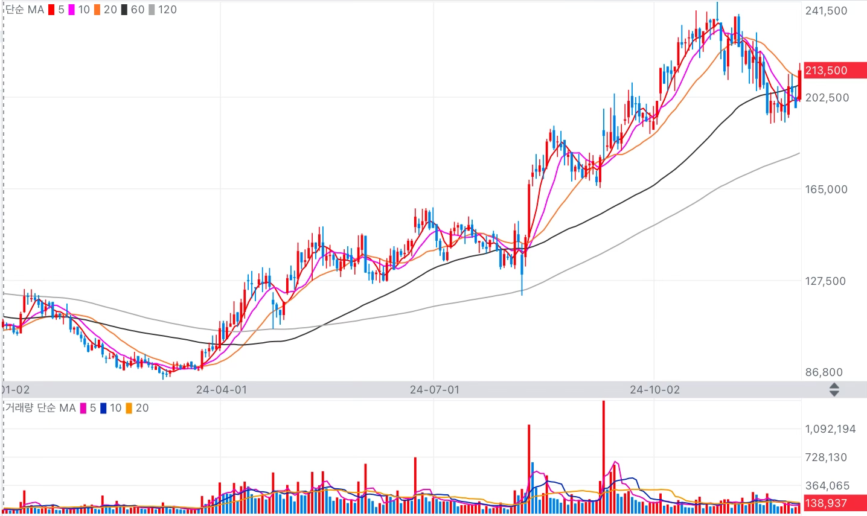Select the orange 20-day volume MA swatch
Image resolution: width=867 pixels, height=516 pixels.
coord(129,408)
